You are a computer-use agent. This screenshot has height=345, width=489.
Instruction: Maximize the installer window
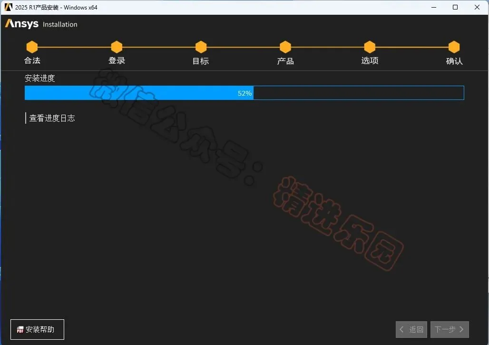[x=455, y=7]
